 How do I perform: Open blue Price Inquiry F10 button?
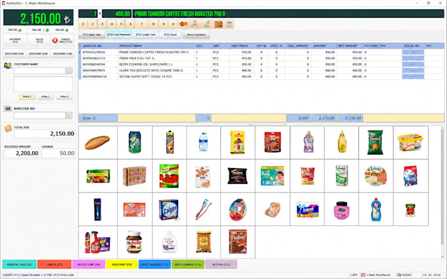point(154,265)
